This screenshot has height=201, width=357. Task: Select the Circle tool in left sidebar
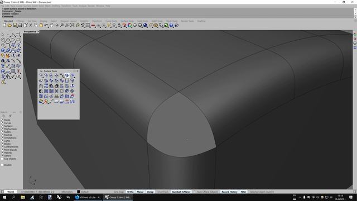coord(3,40)
